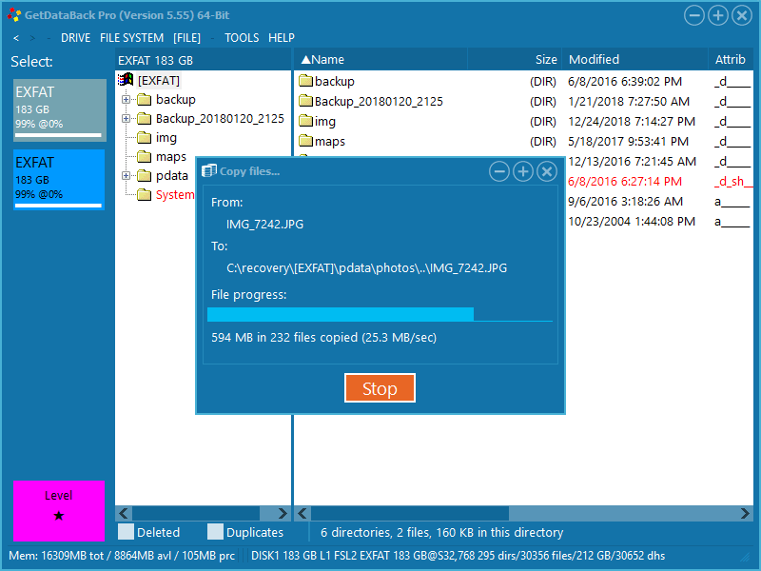This screenshot has width=761, height=571.
Task: Click the back arrow in menu bar
Action: point(16,38)
